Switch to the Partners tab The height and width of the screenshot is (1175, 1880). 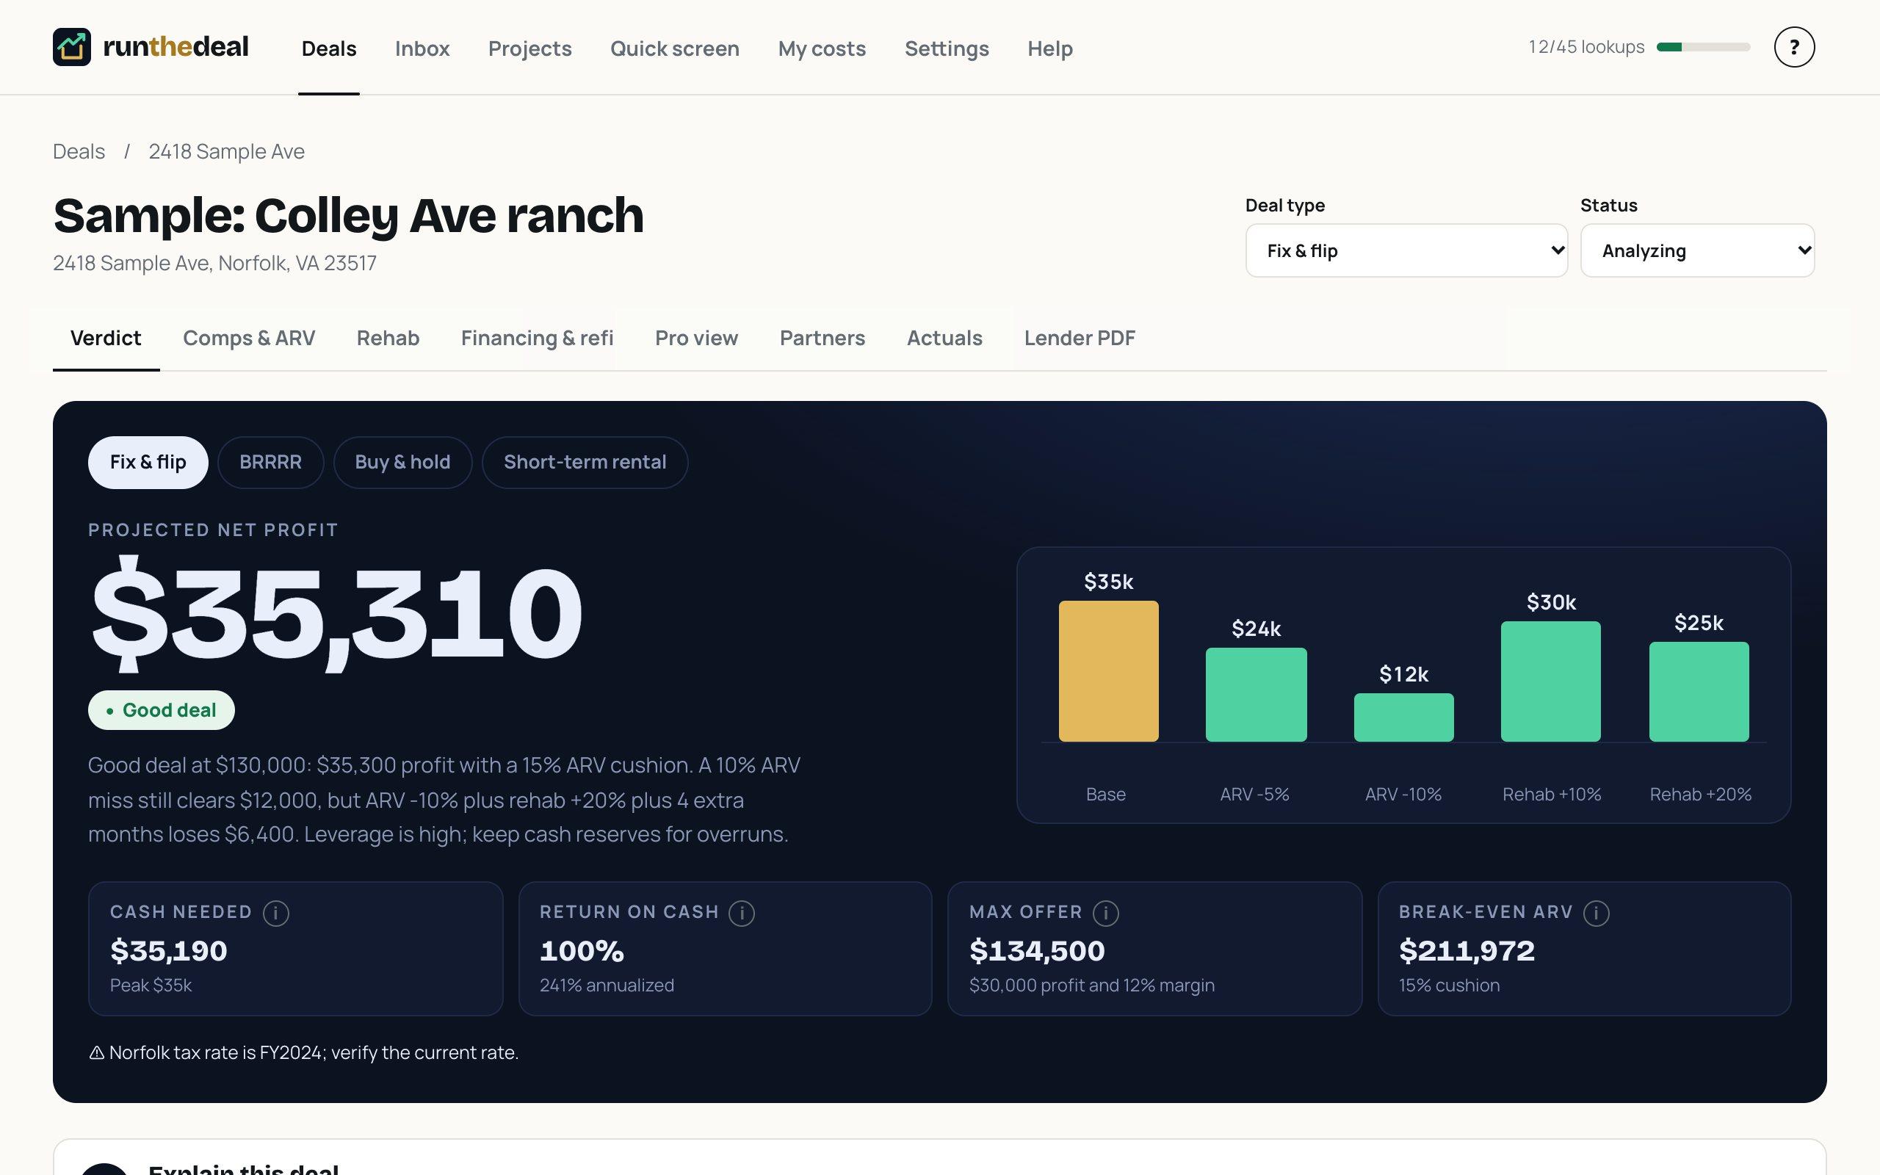822,338
